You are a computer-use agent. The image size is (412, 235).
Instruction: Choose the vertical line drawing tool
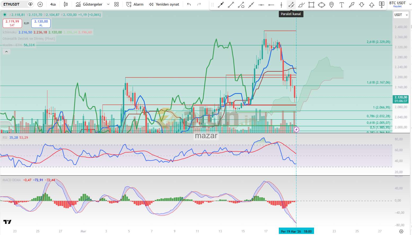(x=281, y=5)
